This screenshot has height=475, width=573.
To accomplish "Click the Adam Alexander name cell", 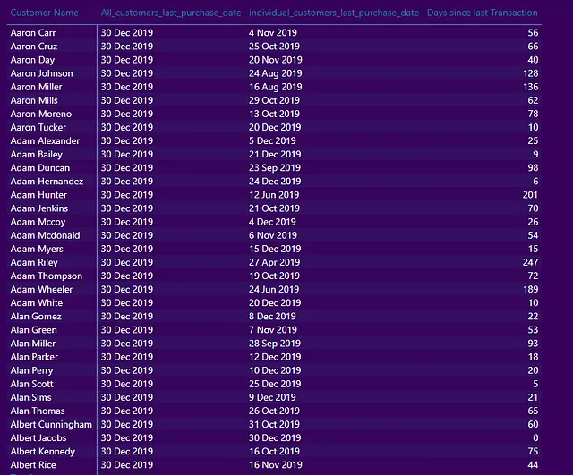I will tap(45, 141).
